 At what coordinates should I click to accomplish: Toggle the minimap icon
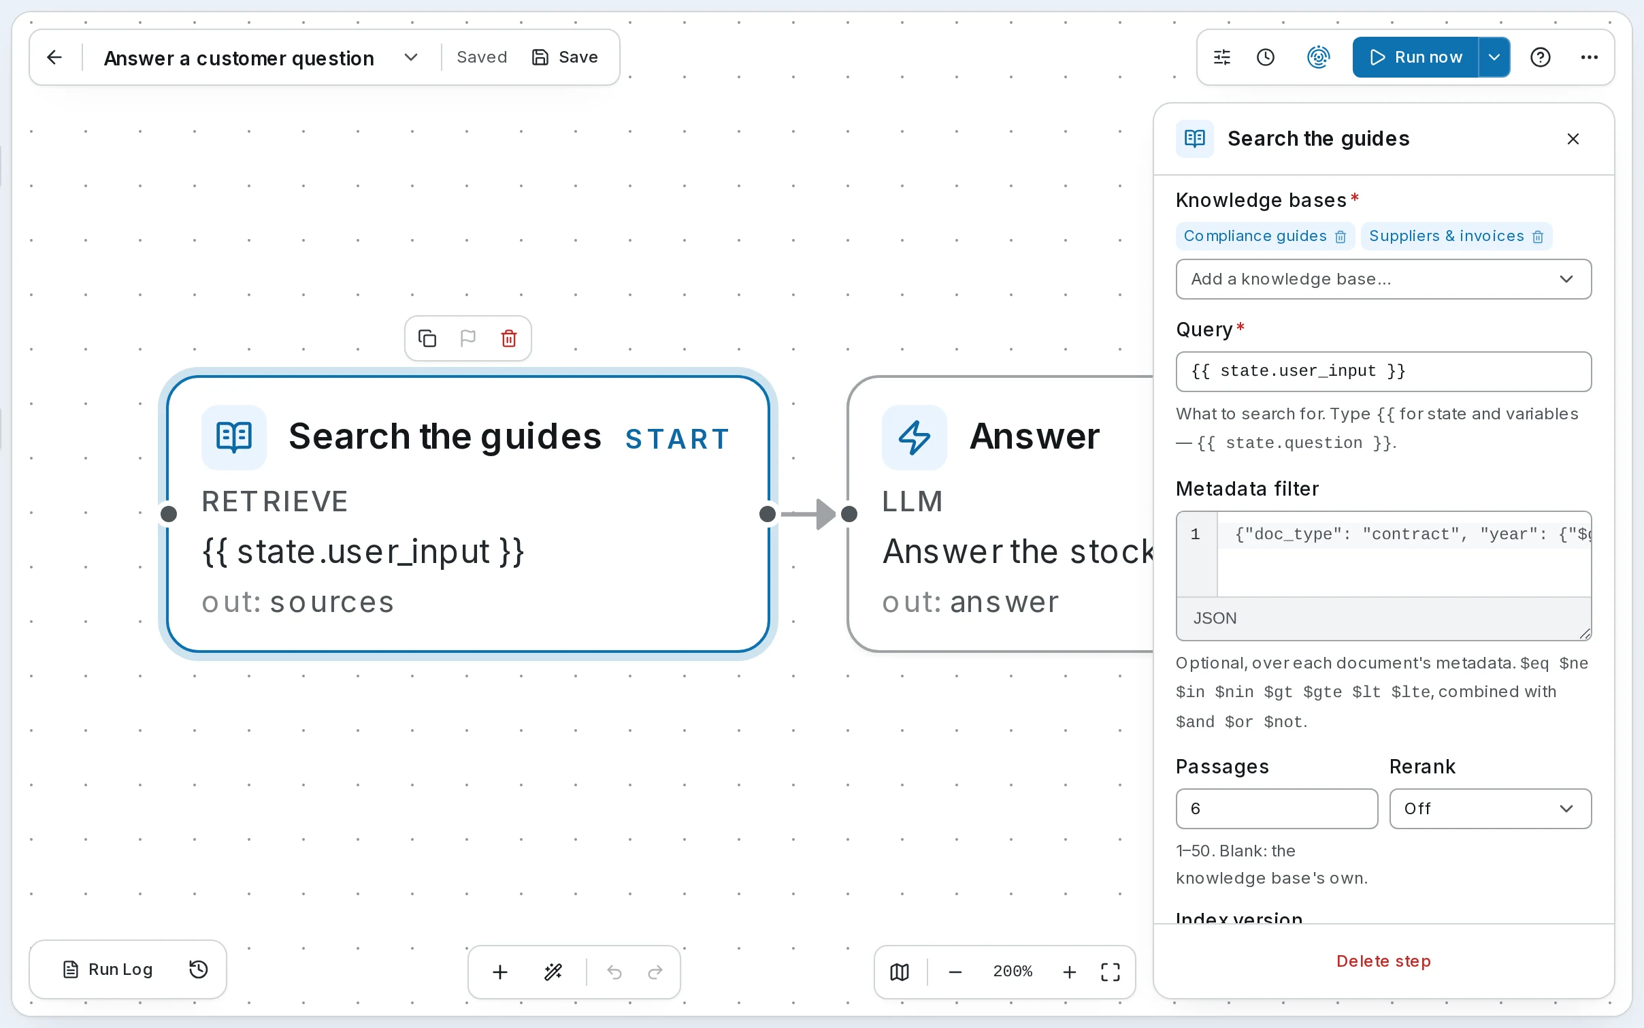(x=900, y=972)
